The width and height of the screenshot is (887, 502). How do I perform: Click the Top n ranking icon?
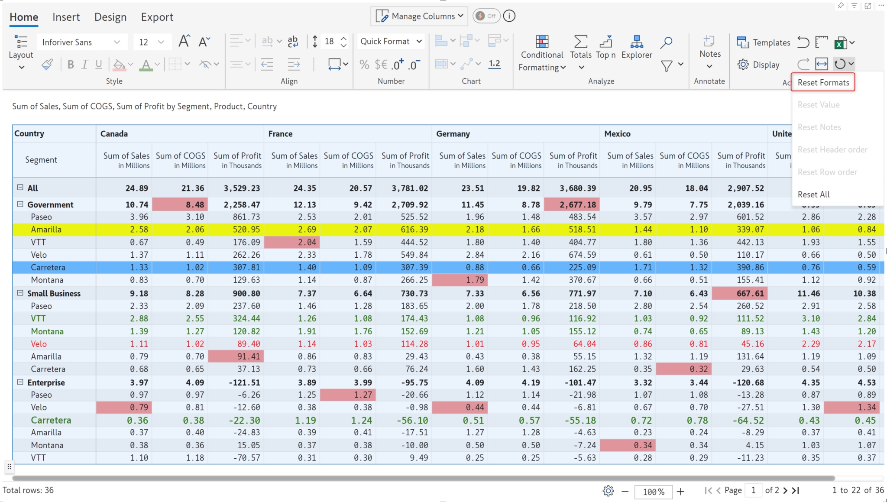[605, 42]
